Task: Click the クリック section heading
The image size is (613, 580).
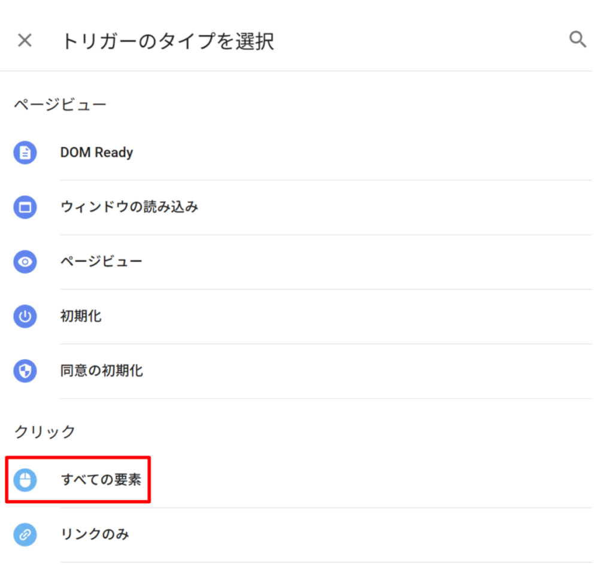Action: click(x=45, y=432)
